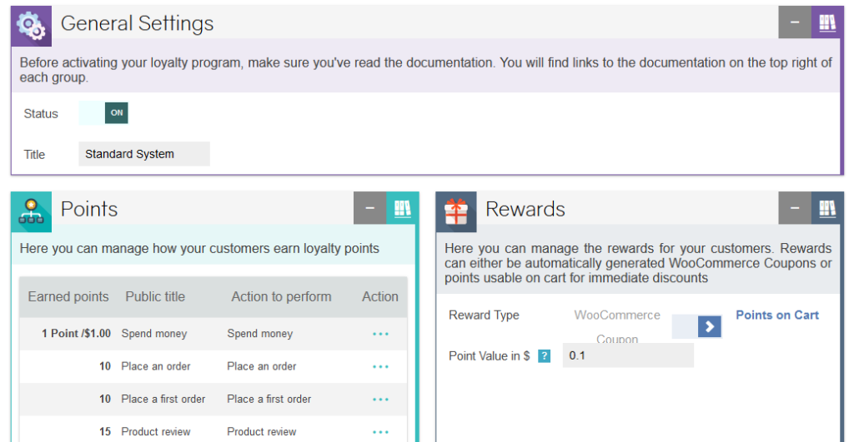Edit the Point Value in $ field

point(628,355)
